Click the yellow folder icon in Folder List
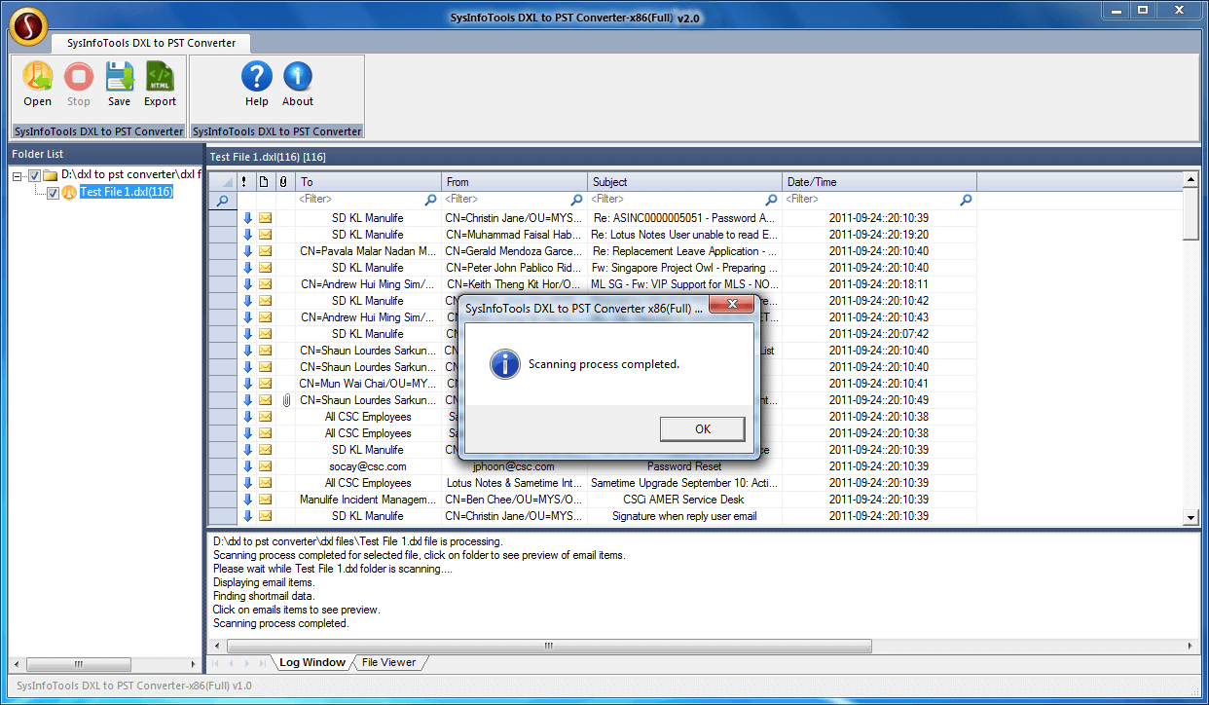Image resolution: width=1209 pixels, height=705 pixels. [51, 175]
